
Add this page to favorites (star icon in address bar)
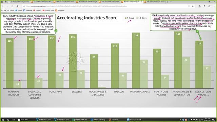pyautogui.click(x=193, y=6)
